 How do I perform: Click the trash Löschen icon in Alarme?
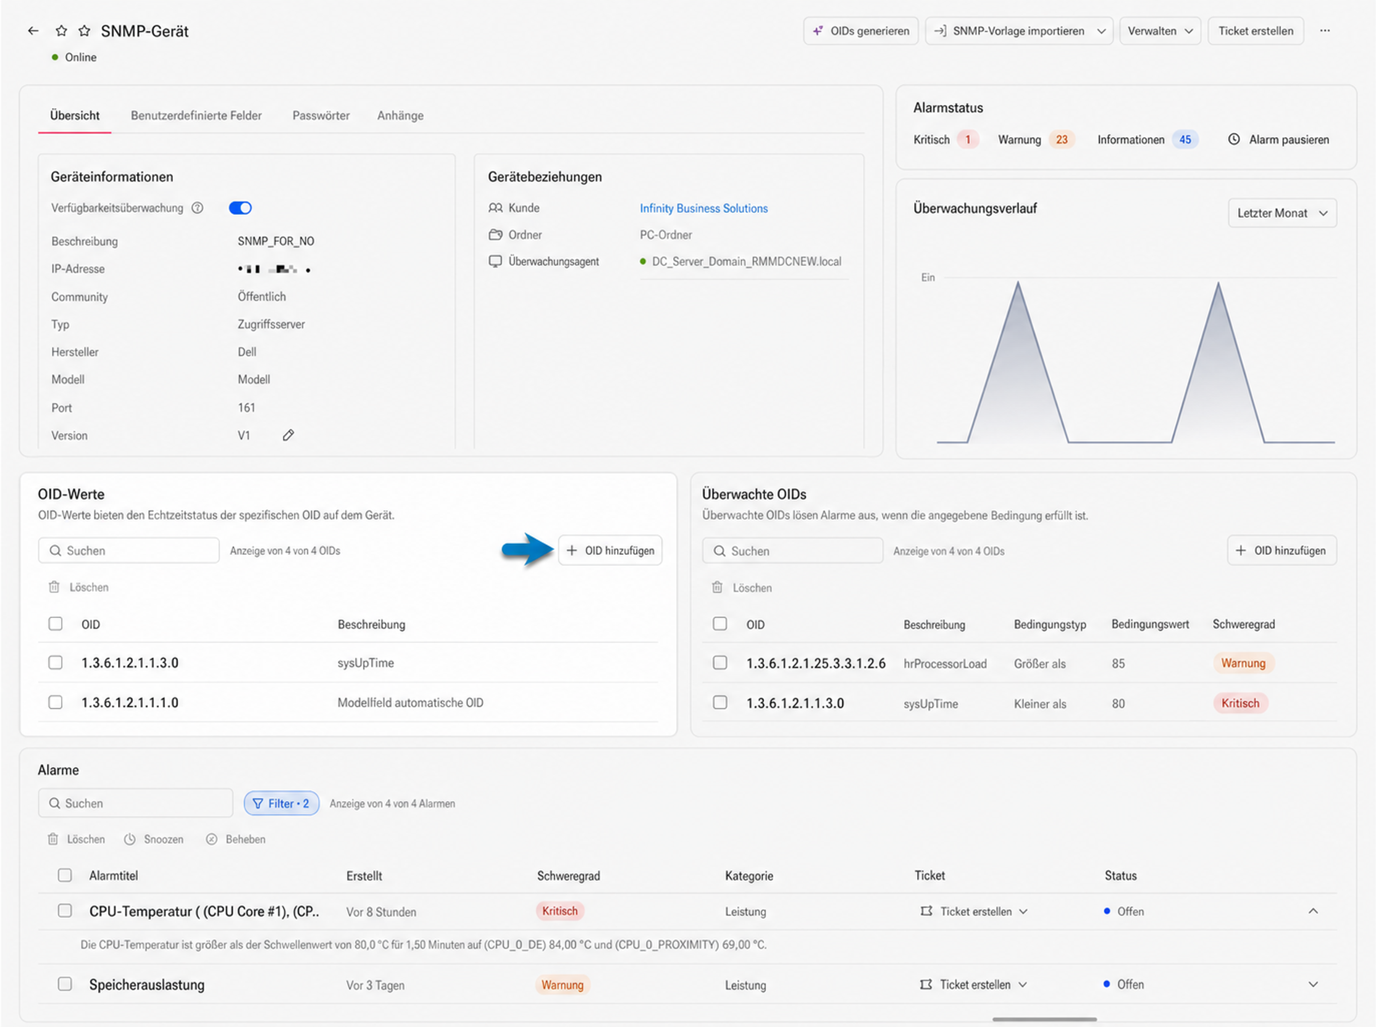tap(53, 839)
